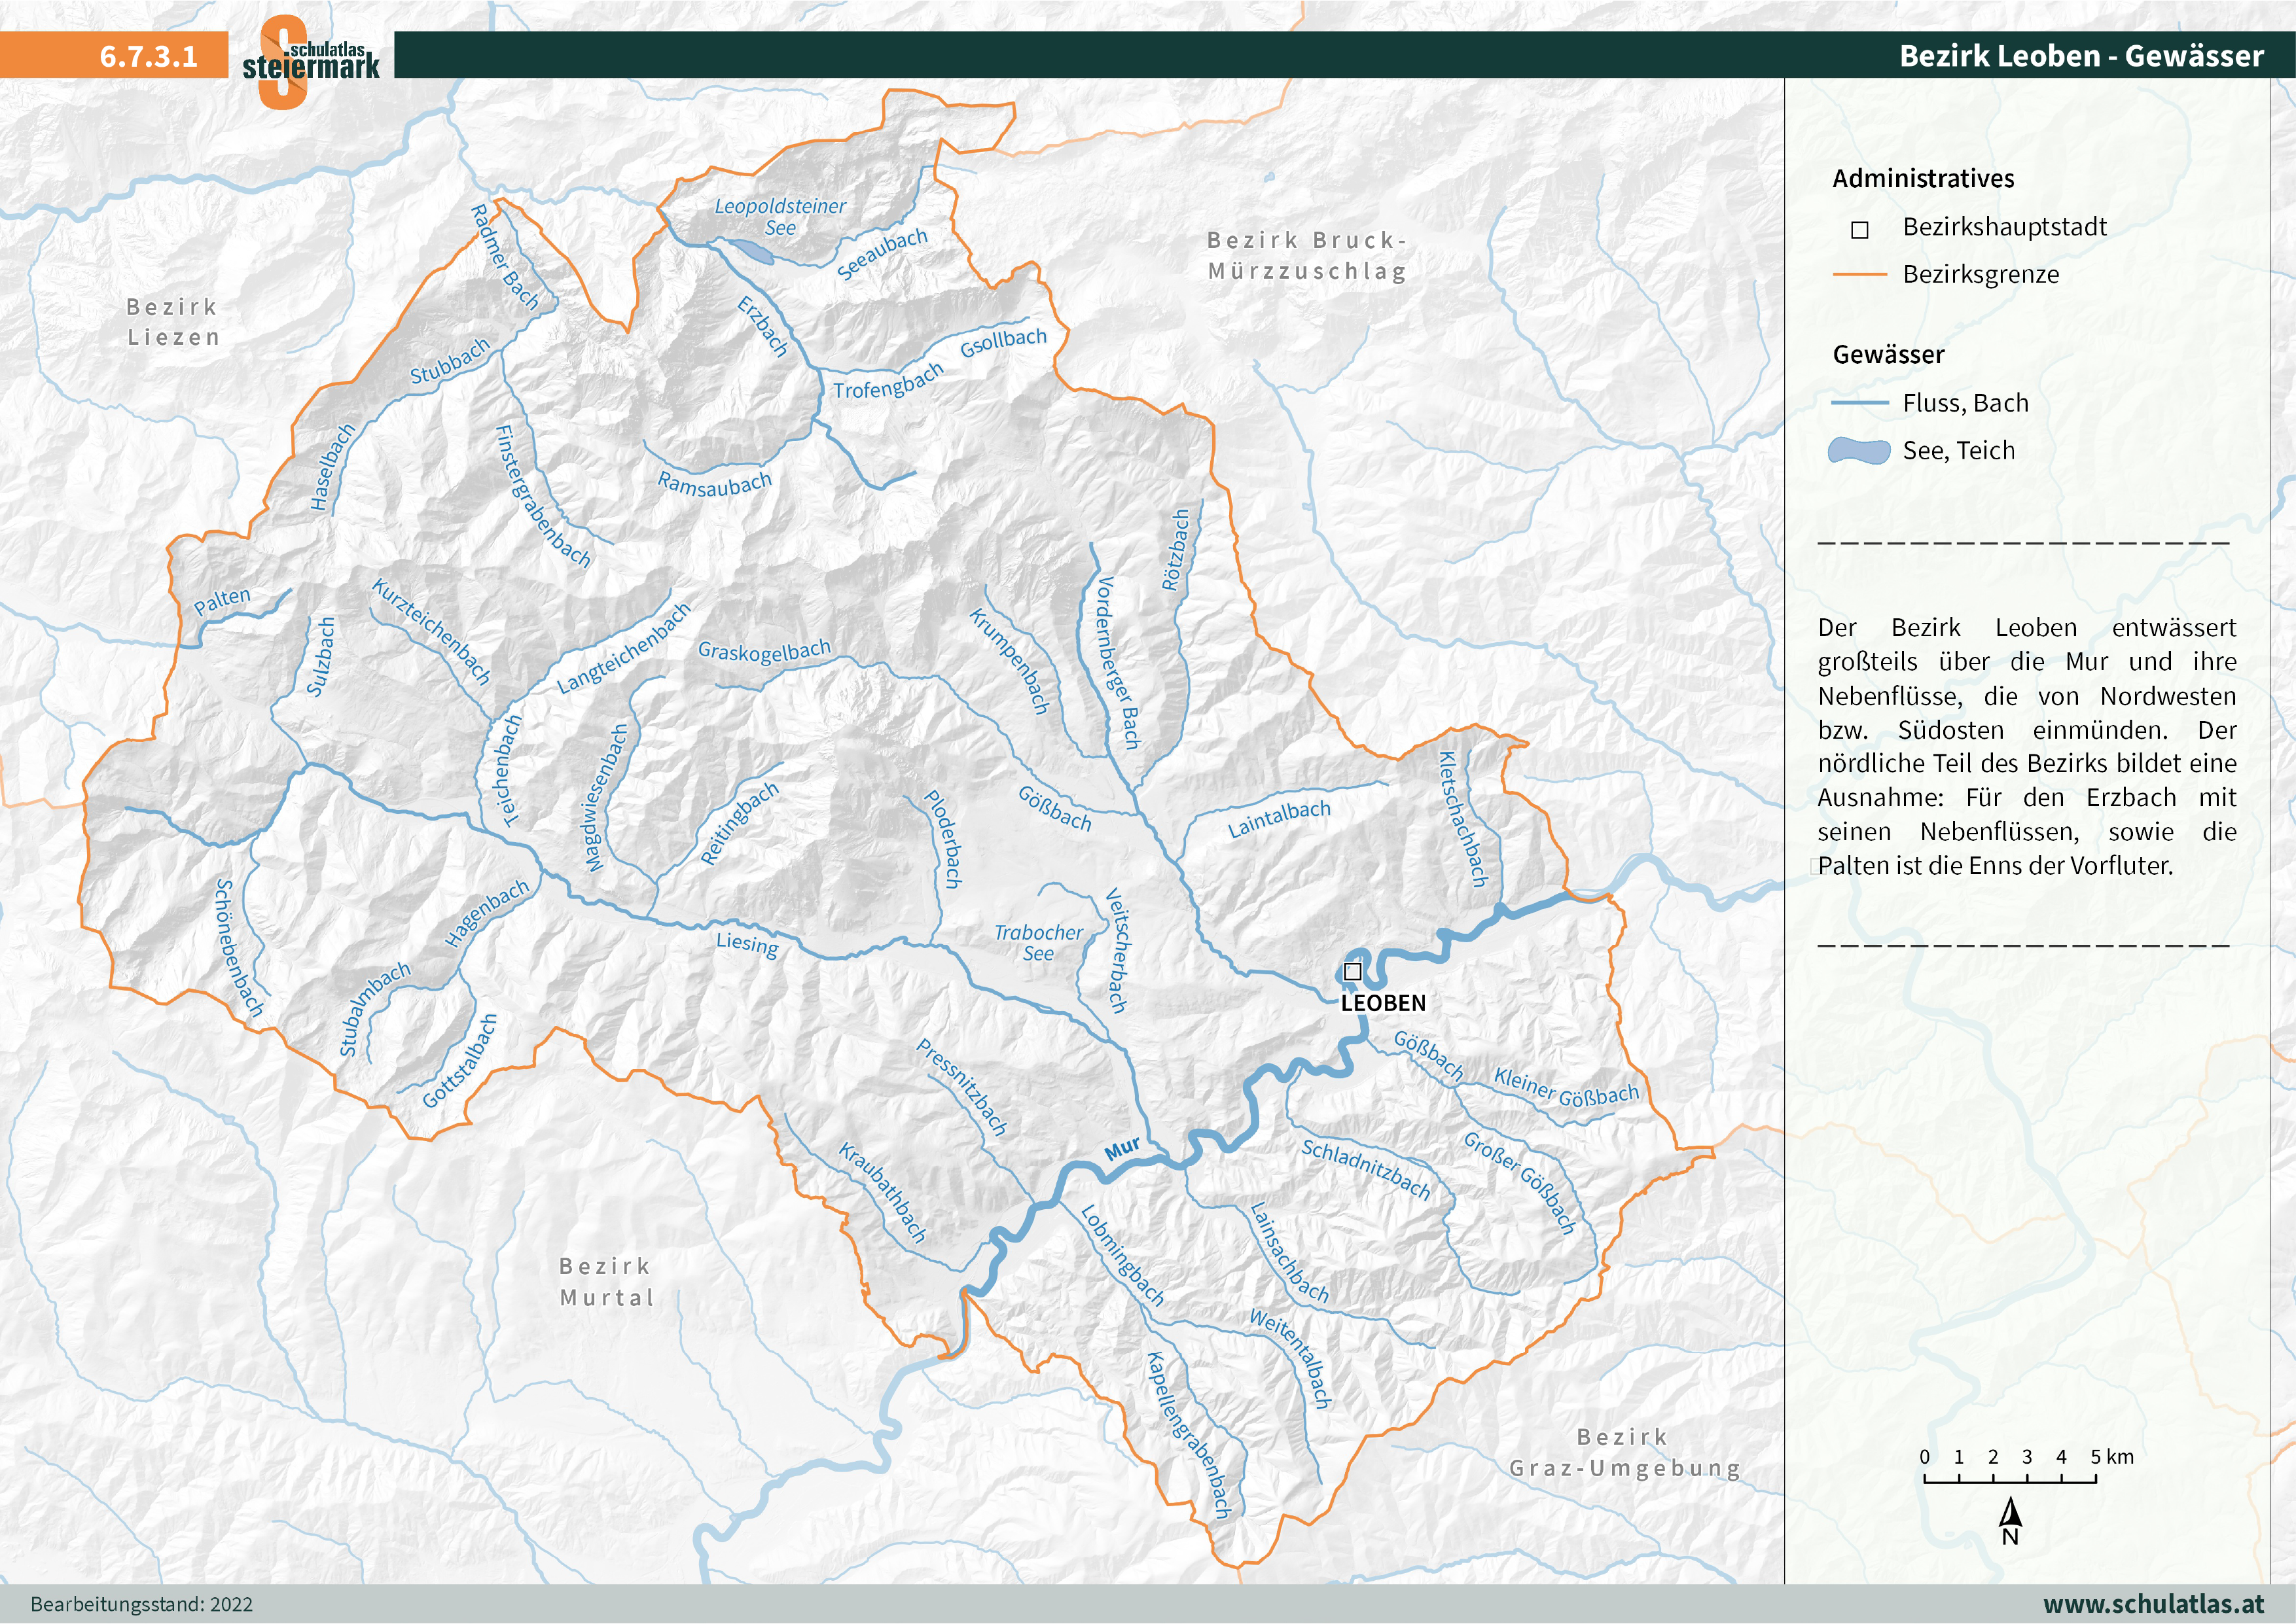2296x1624 pixels.
Task: Select the orange 6.7.3.1 map number label
Action: [x=149, y=57]
